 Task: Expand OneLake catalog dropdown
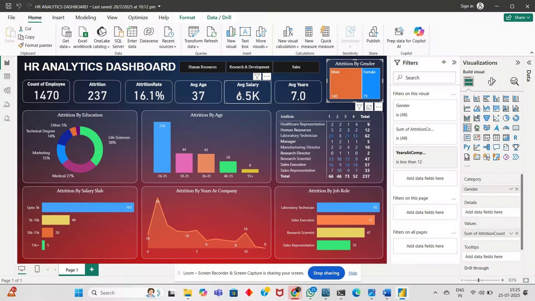click(102, 38)
